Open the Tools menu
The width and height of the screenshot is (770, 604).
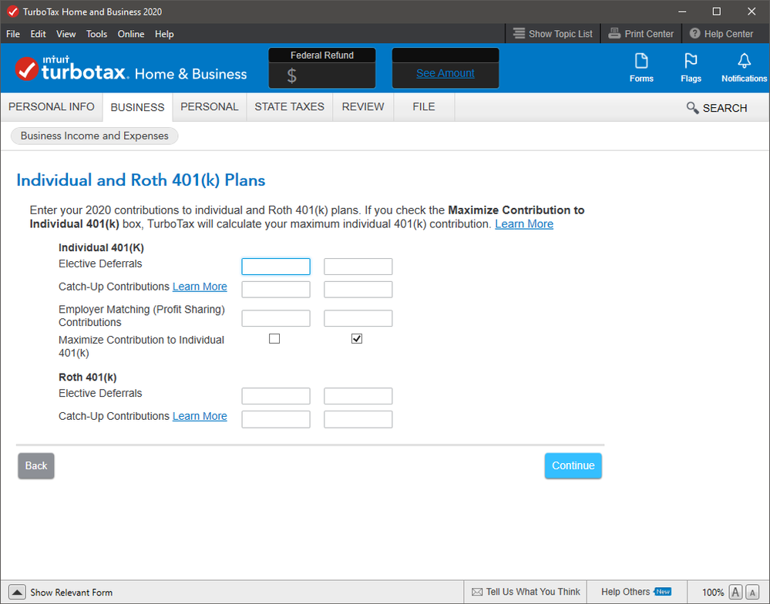pyautogui.click(x=96, y=34)
